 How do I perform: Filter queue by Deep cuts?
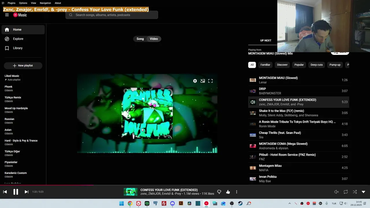317,65
